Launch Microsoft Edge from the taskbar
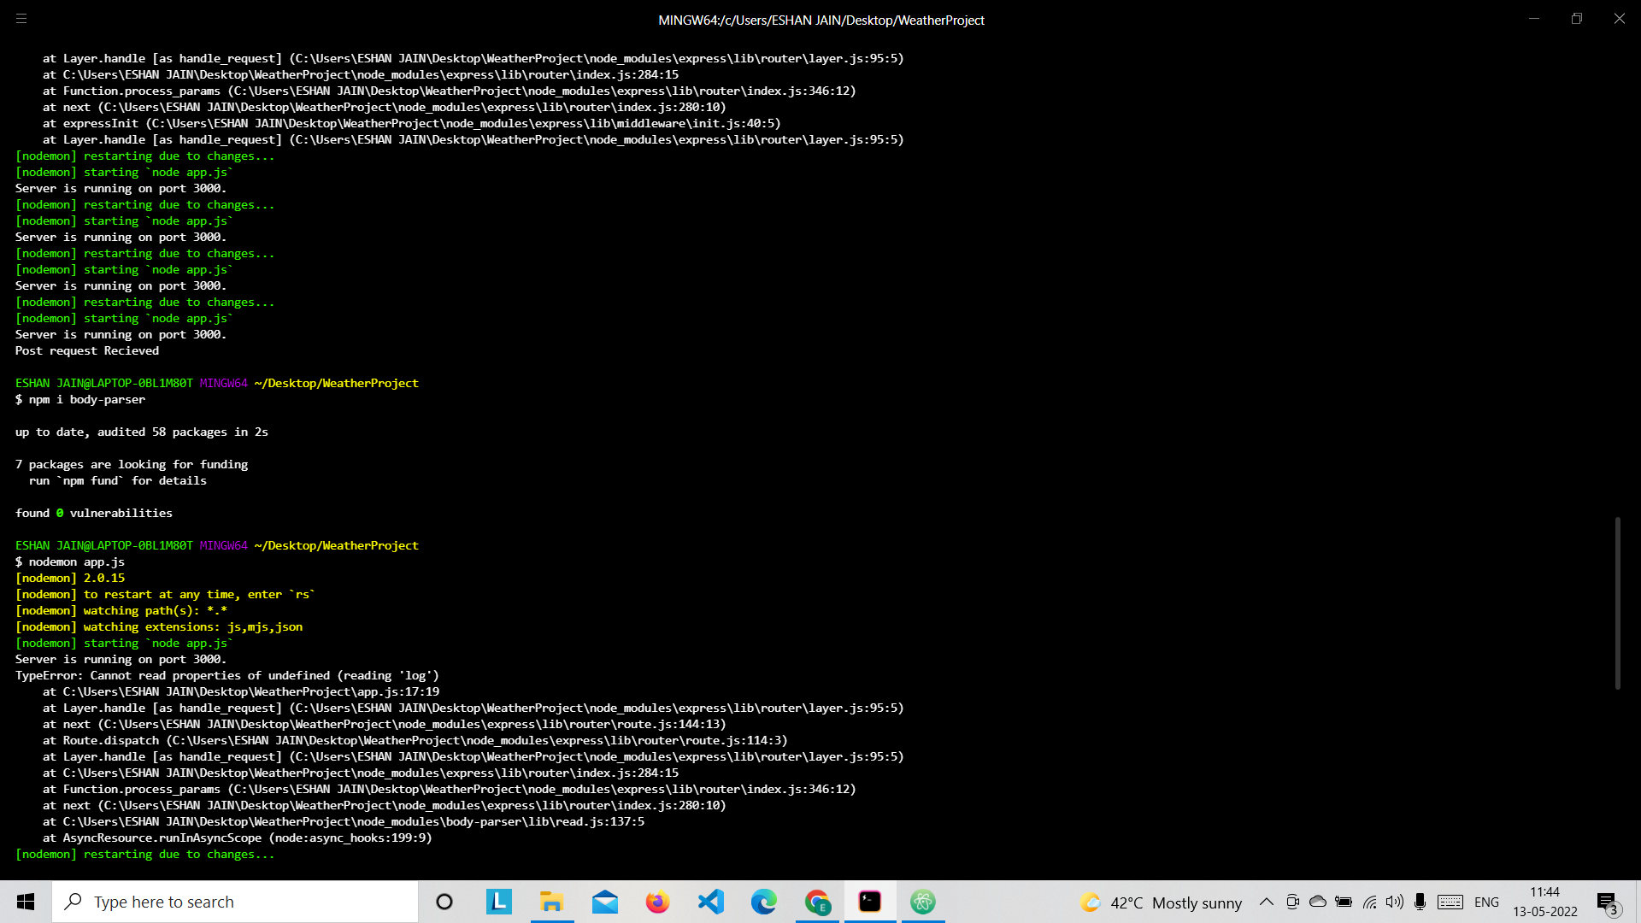1641x923 pixels. coord(763,902)
